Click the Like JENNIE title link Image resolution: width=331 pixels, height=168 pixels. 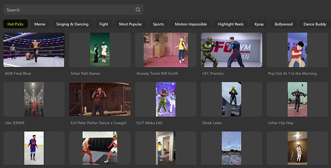[16, 123]
